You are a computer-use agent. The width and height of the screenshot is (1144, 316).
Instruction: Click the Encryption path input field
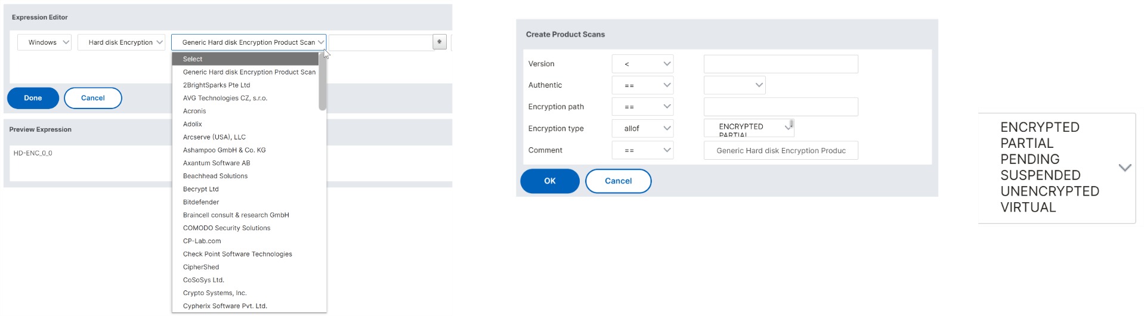pos(781,107)
